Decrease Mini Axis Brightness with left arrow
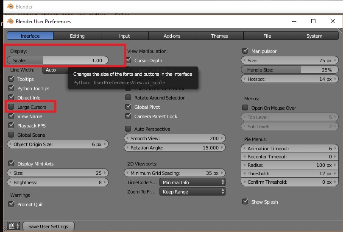The width and height of the screenshot is (343, 232). [10, 182]
